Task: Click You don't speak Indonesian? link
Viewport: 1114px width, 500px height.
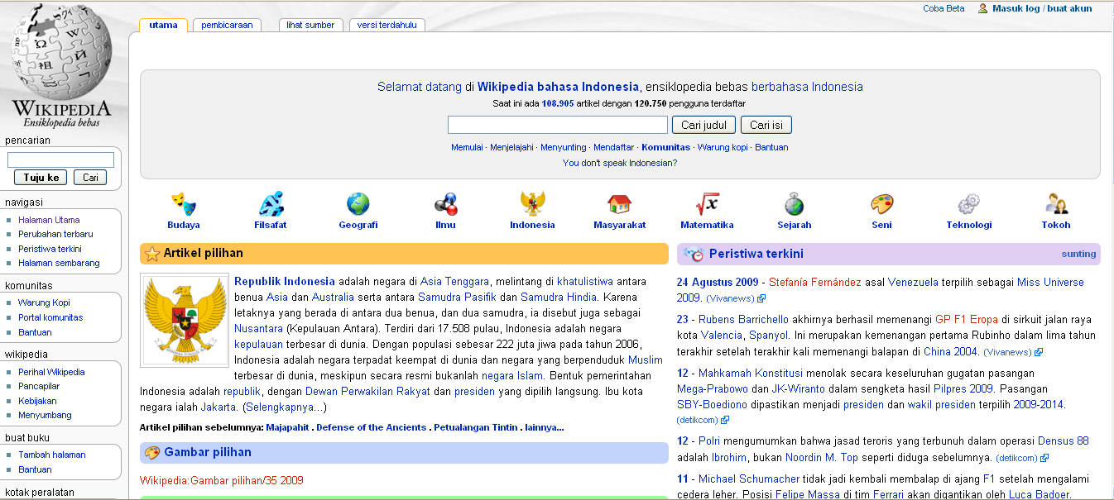Action: tap(620, 163)
